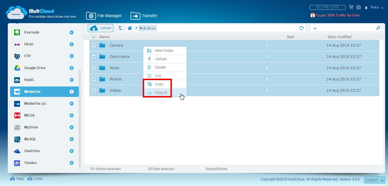Go to the home root icon
The image size is (388, 186).
[130, 28]
